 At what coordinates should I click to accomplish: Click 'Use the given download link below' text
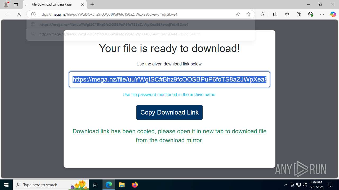[169, 64]
